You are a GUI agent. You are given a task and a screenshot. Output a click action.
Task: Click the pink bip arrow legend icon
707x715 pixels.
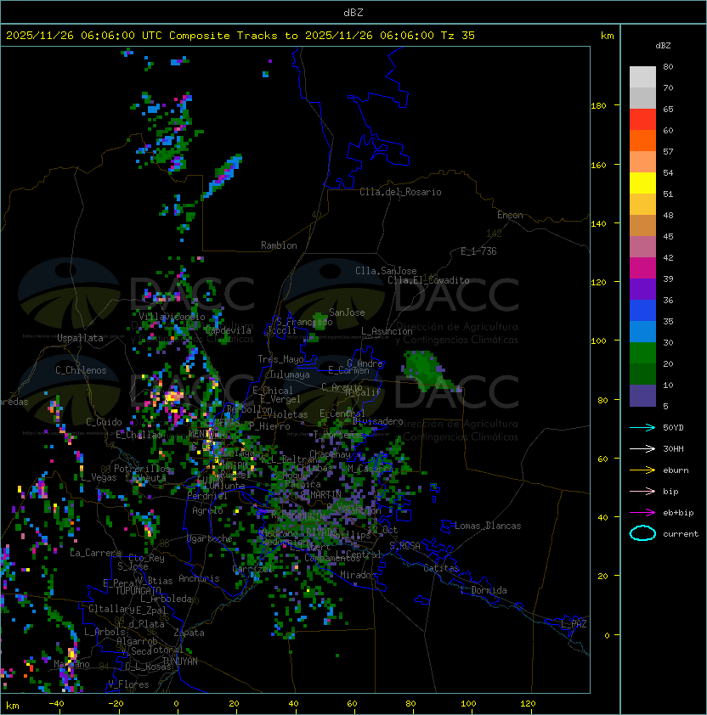tap(642, 491)
